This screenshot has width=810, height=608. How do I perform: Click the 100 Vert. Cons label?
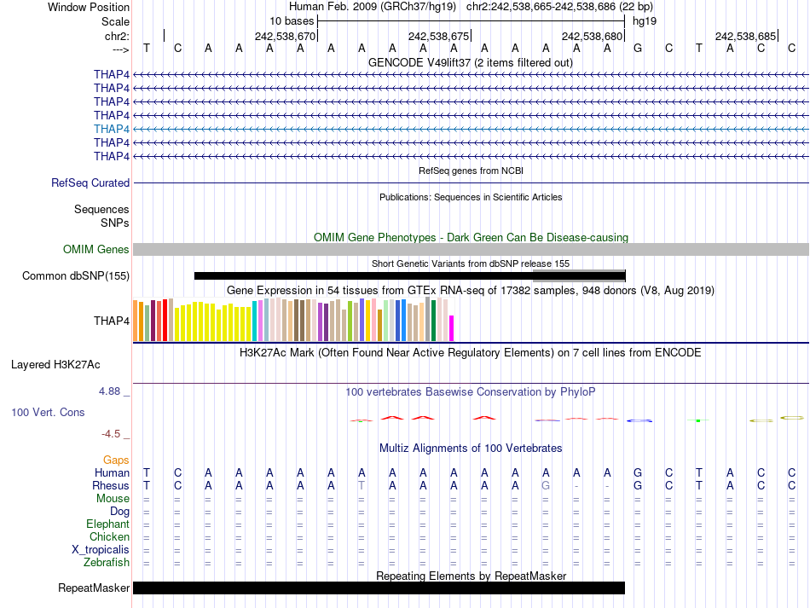48,412
